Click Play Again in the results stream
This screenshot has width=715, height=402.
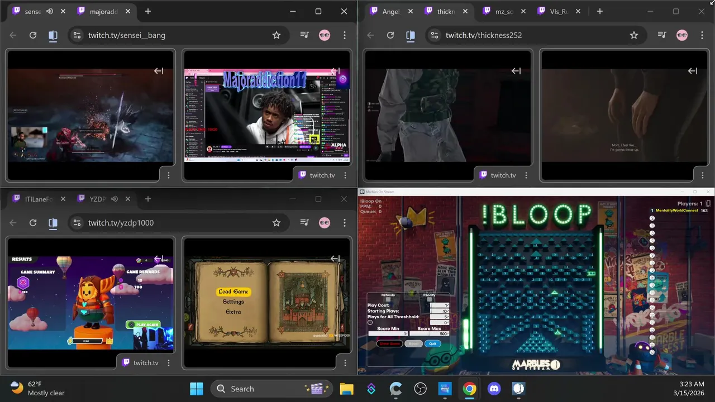point(144,324)
